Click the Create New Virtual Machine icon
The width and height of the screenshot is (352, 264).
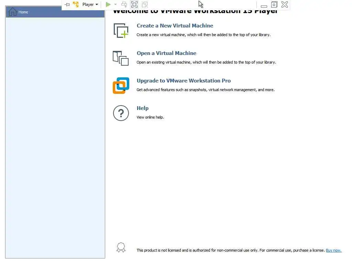[121, 31]
